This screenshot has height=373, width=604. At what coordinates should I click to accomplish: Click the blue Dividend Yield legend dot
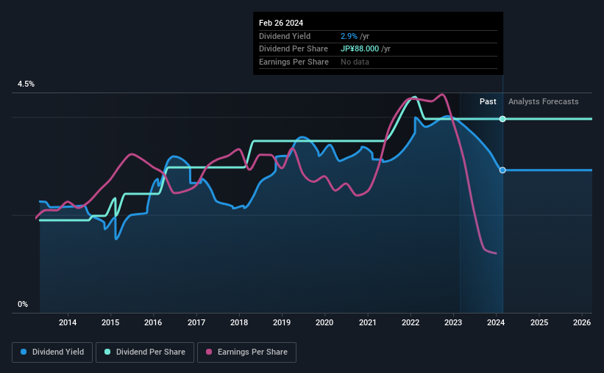click(x=24, y=352)
